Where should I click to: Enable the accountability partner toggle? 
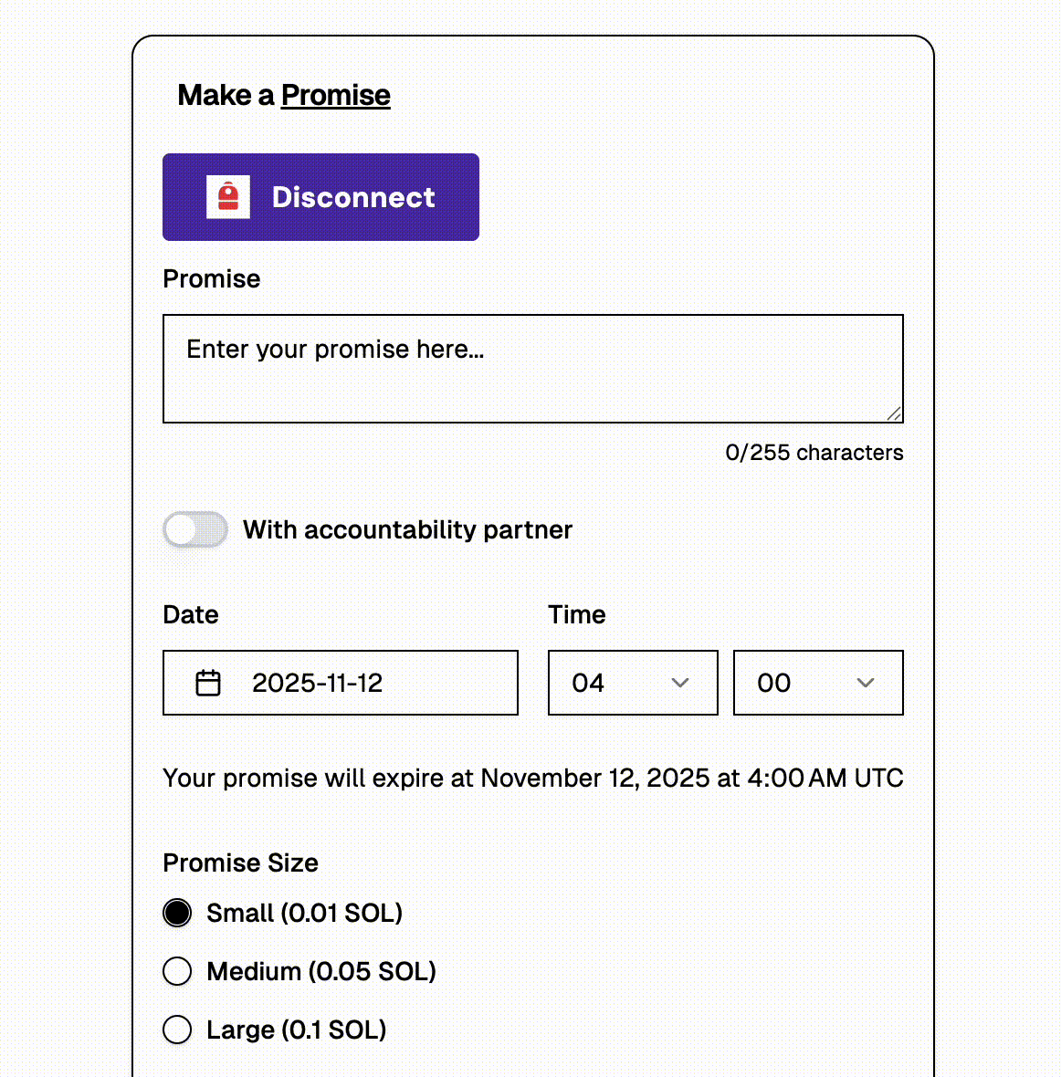[194, 529]
